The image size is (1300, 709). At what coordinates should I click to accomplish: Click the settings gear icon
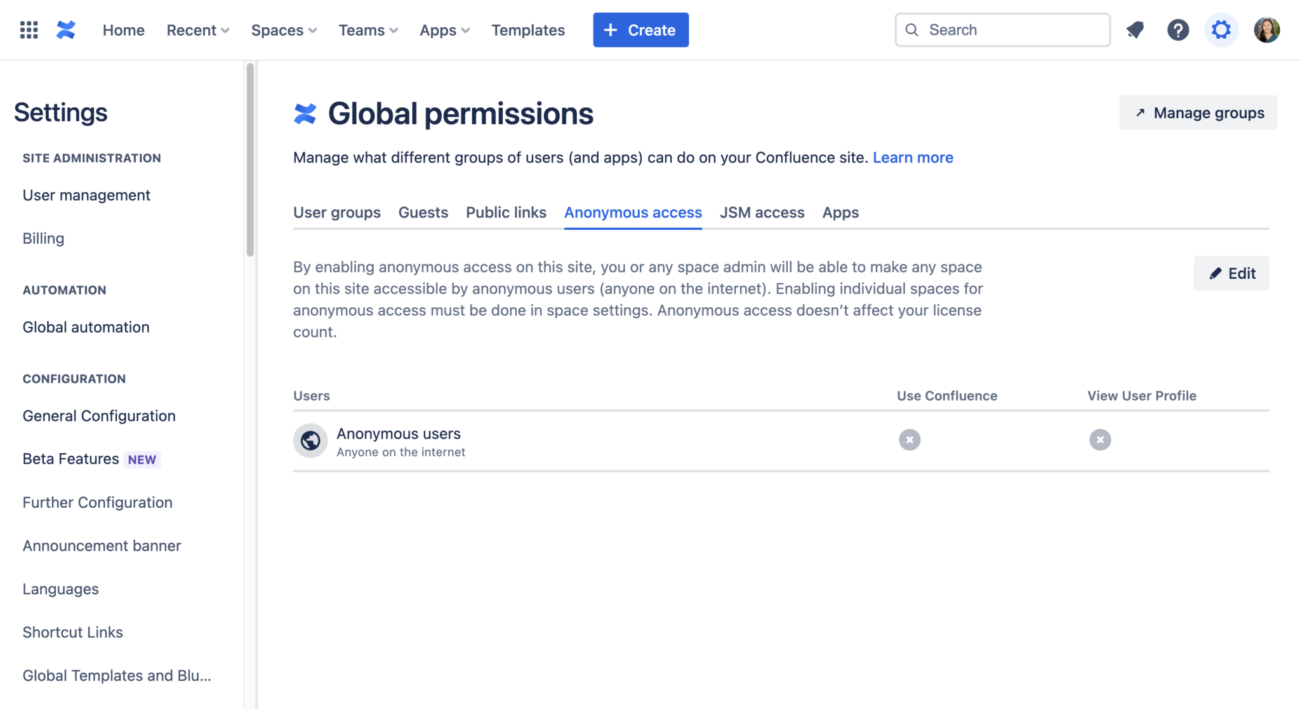click(1221, 30)
